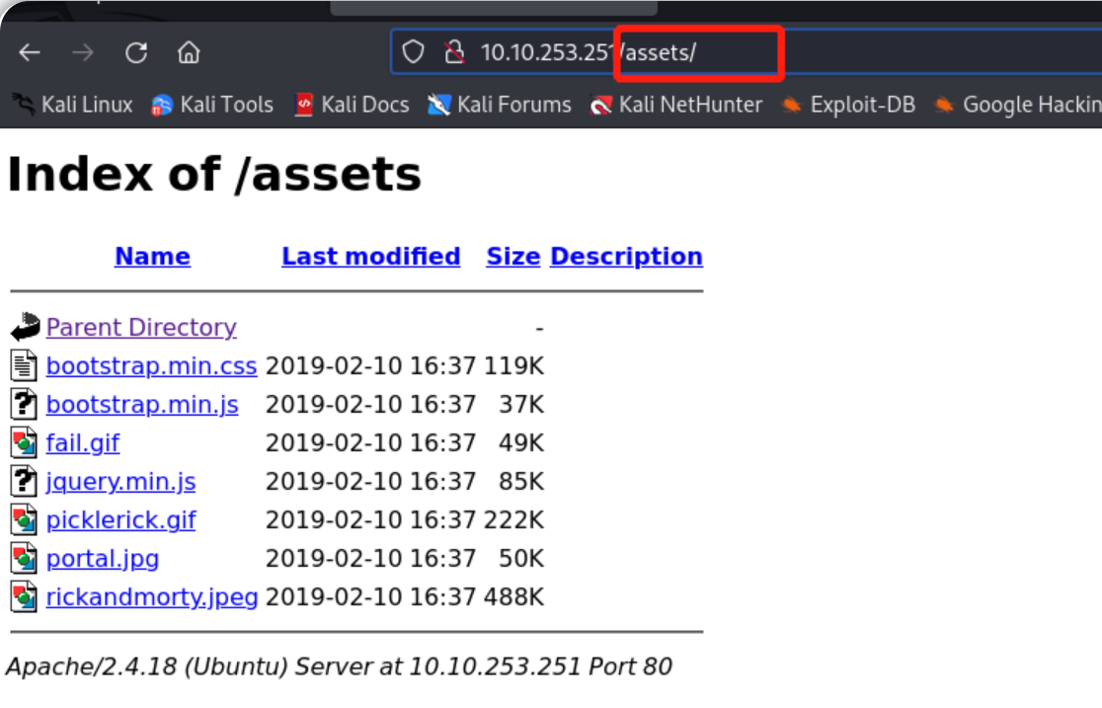Image resolution: width=1102 pixels, height=708 pixels.
Task: Click the text file icon beside bootstrap.min.css
Action: (24, 365)
